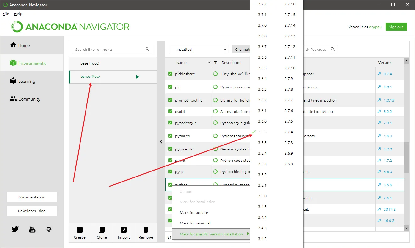Open the Help menu
Image resolution: width=415 pixels, height=248 pixels.
[x=18, y=14]
